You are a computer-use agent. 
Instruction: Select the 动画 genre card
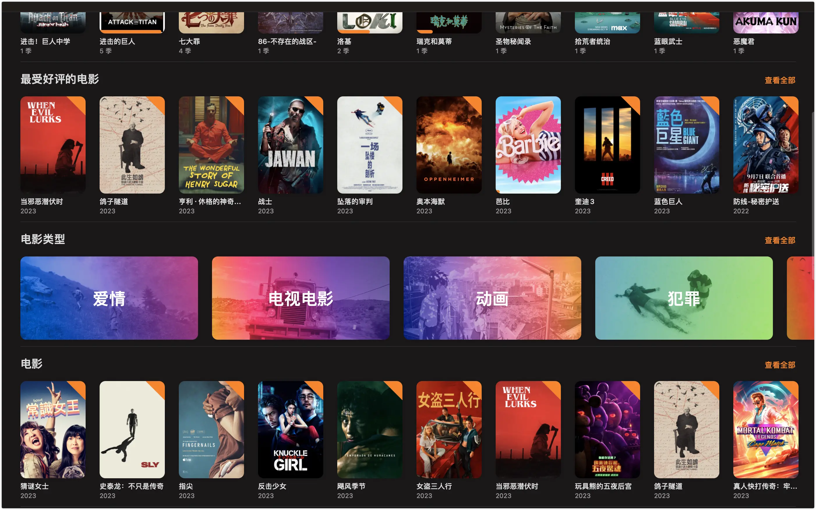point(492,298)
